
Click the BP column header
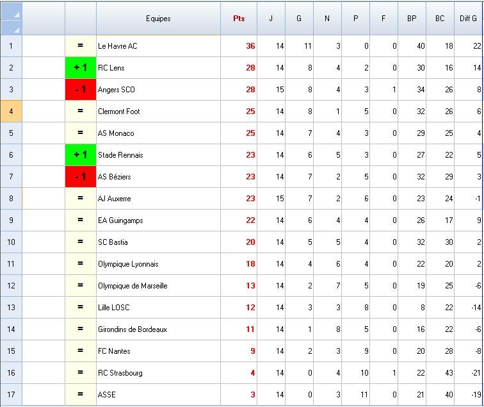tap(412, 19)
